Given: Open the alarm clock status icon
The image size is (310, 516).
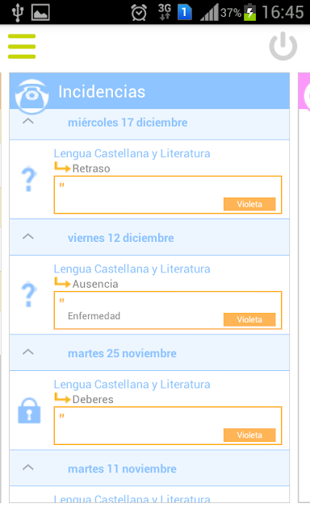Looking at the screenshot, I should 139,13.
